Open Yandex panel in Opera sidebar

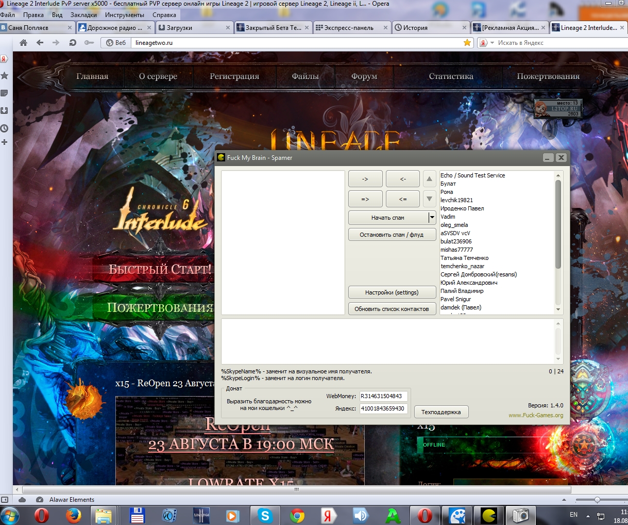tap(4, 58)
